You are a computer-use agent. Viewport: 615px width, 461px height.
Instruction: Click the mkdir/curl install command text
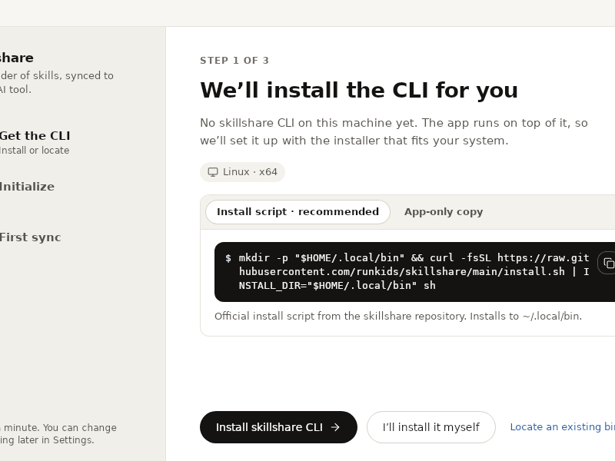(x=414, y=272)
